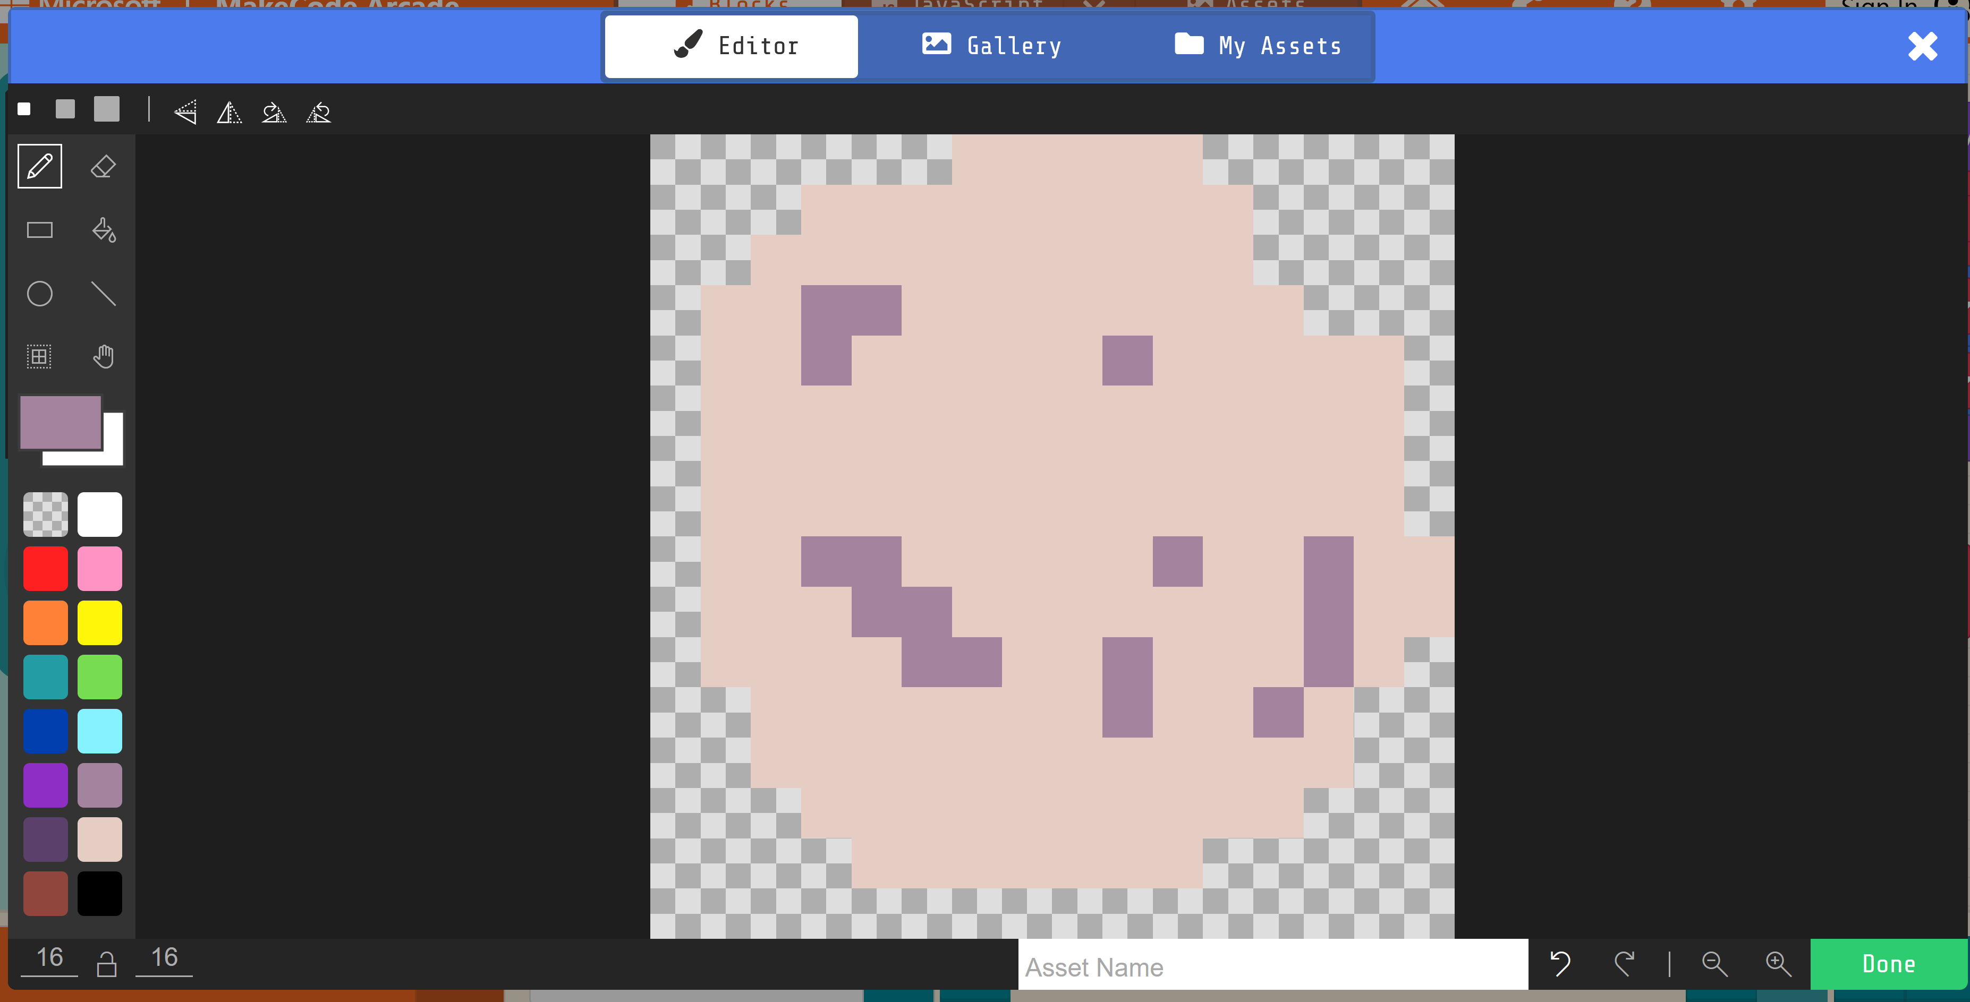
Task: Zoom in on the canvas
Action: [1778, 964]
